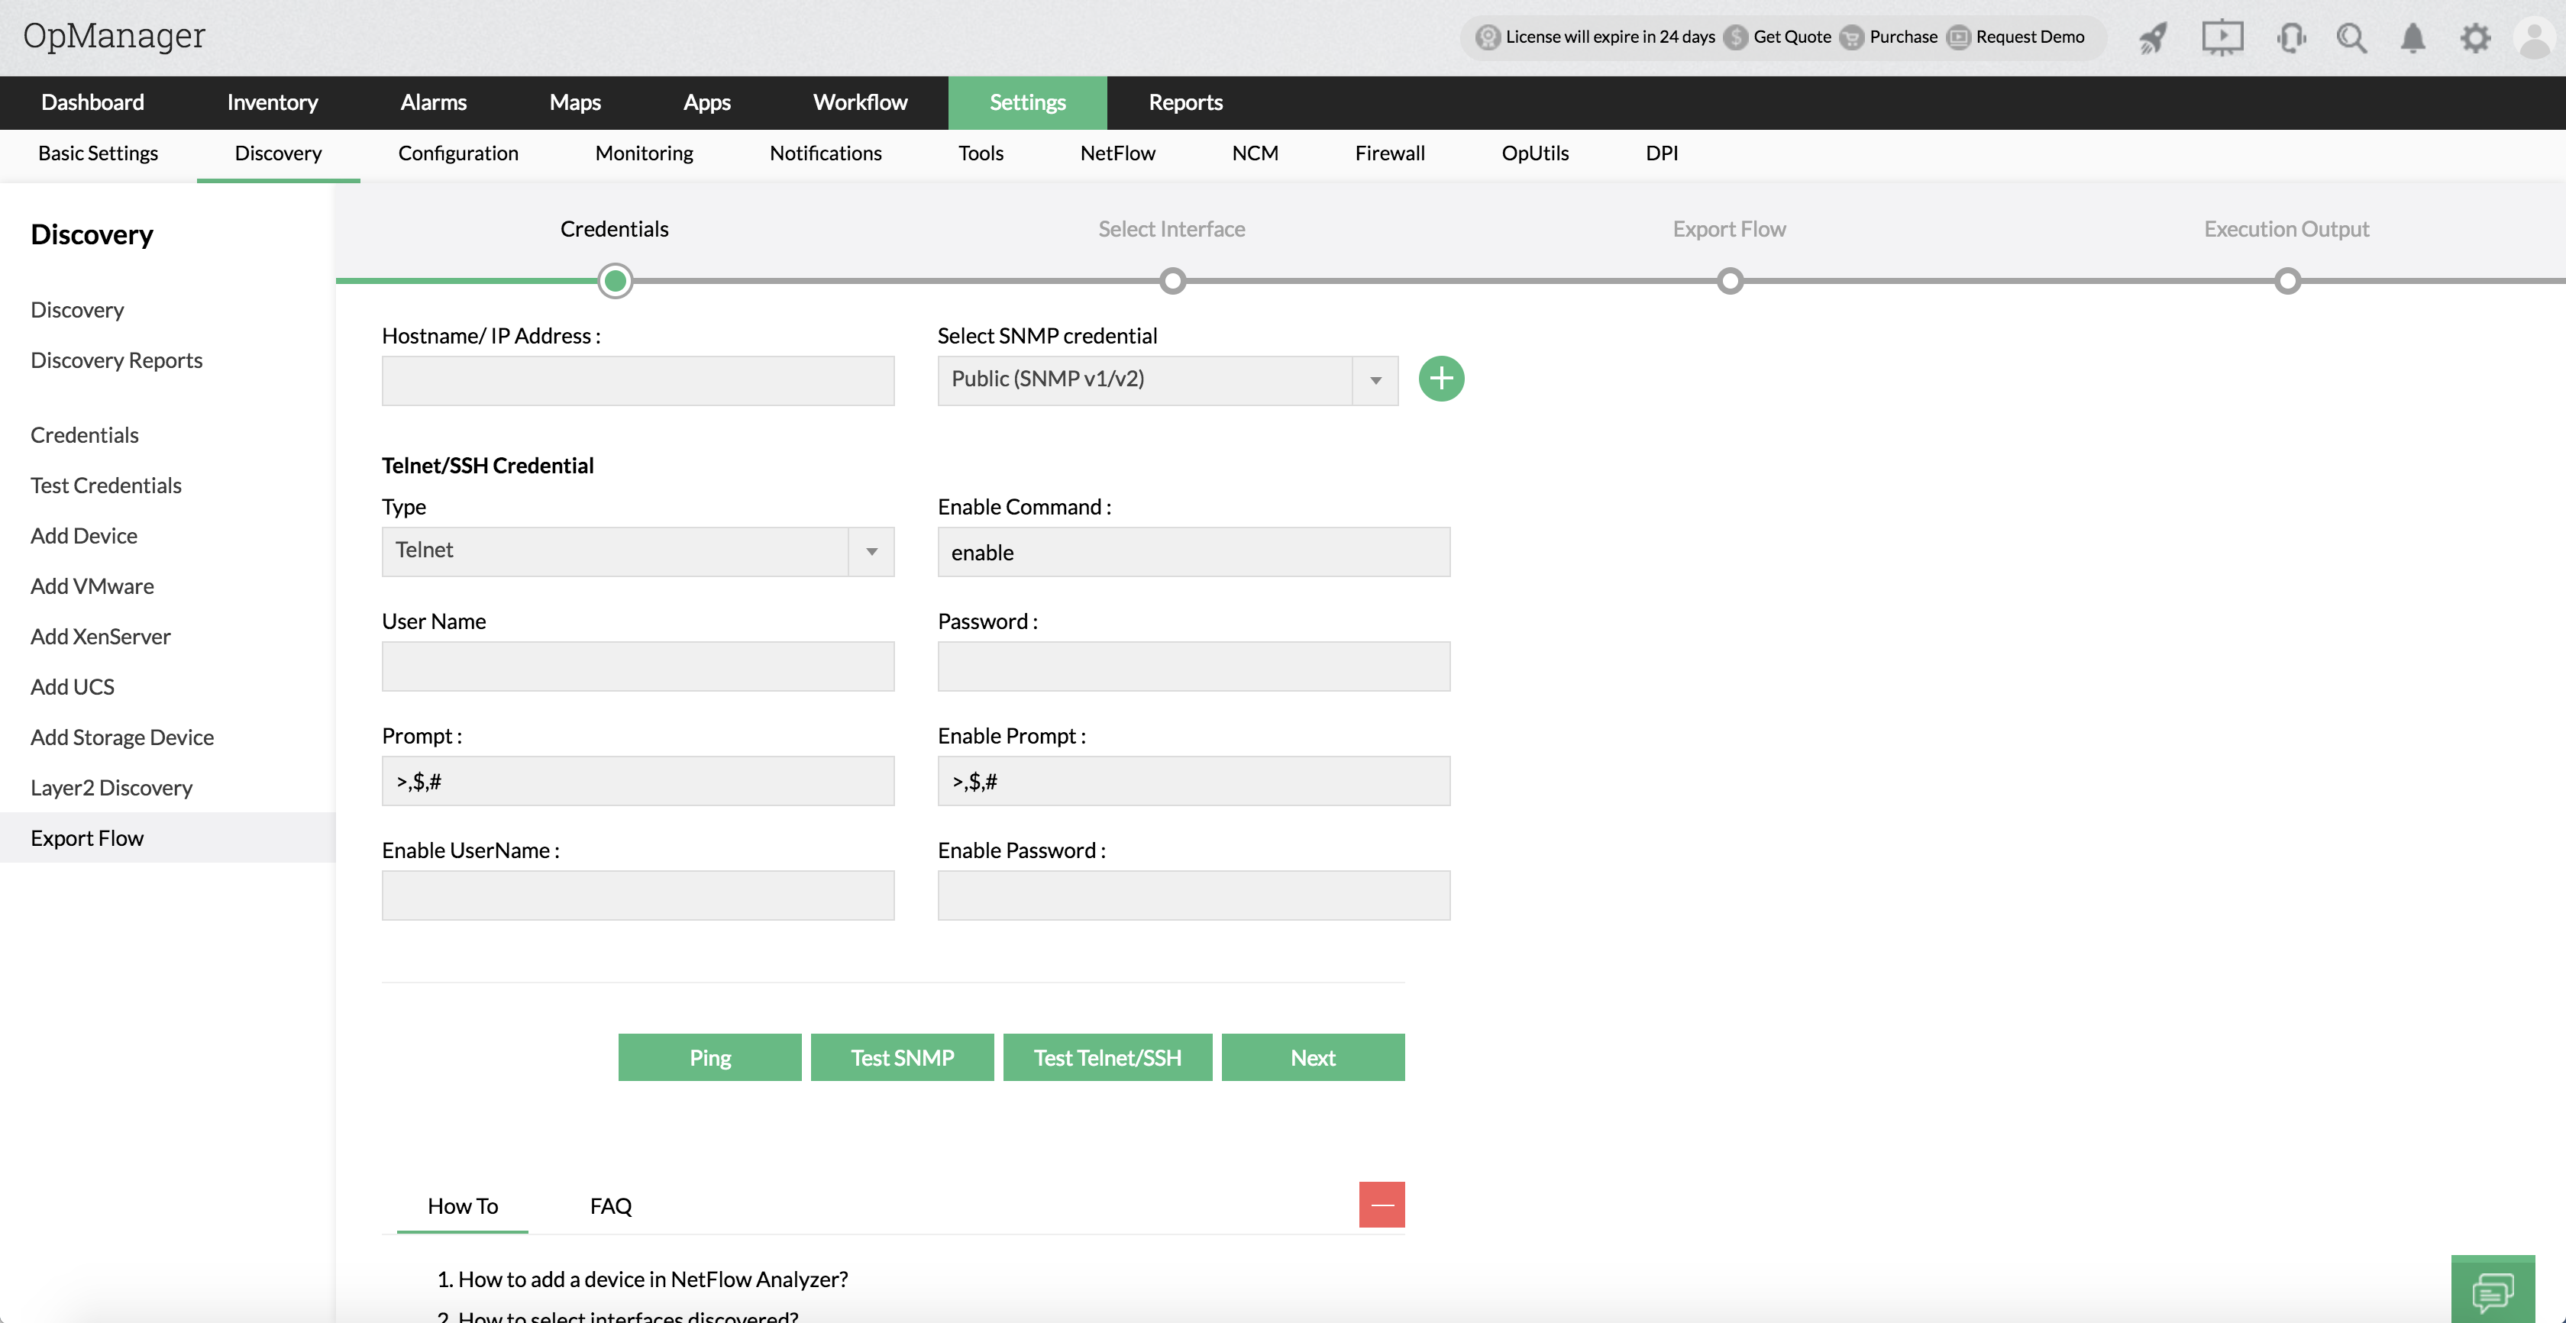Open live chat icon in bottom corner
Image resolution: width=2566 pixels, height=1323 pixels.
coord(2492,1291)
